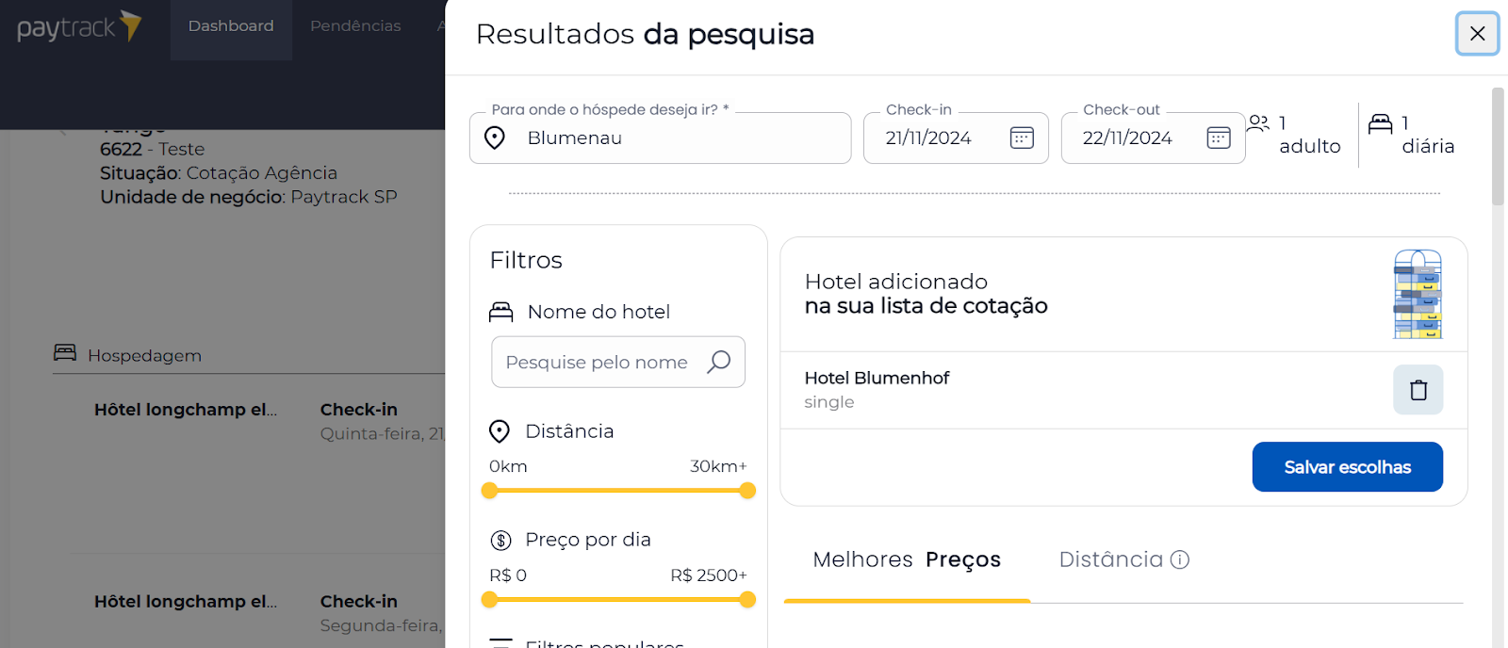Open the Check-in calendar icon
This screenshot has width=1508, height=648.
(x=1022, y=138)
